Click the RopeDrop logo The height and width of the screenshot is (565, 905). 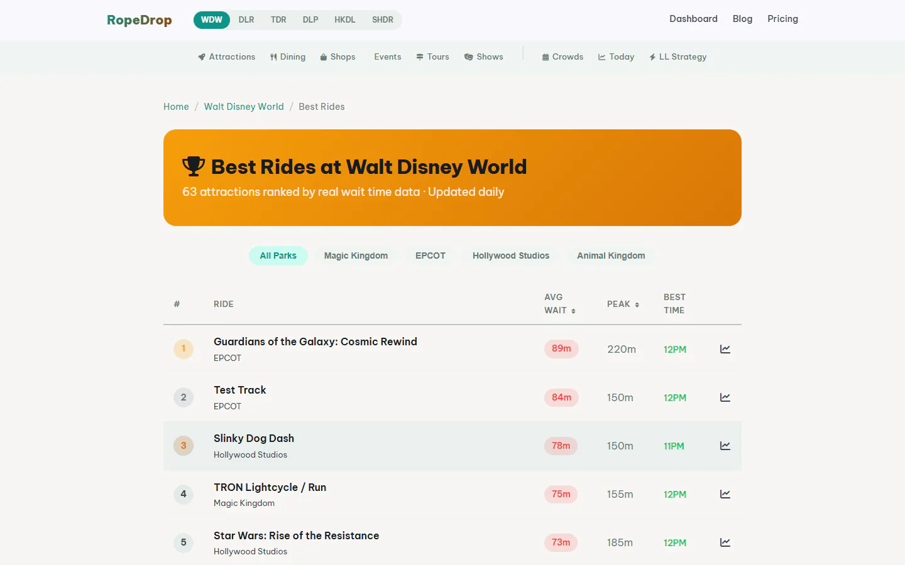coord(140,19)
